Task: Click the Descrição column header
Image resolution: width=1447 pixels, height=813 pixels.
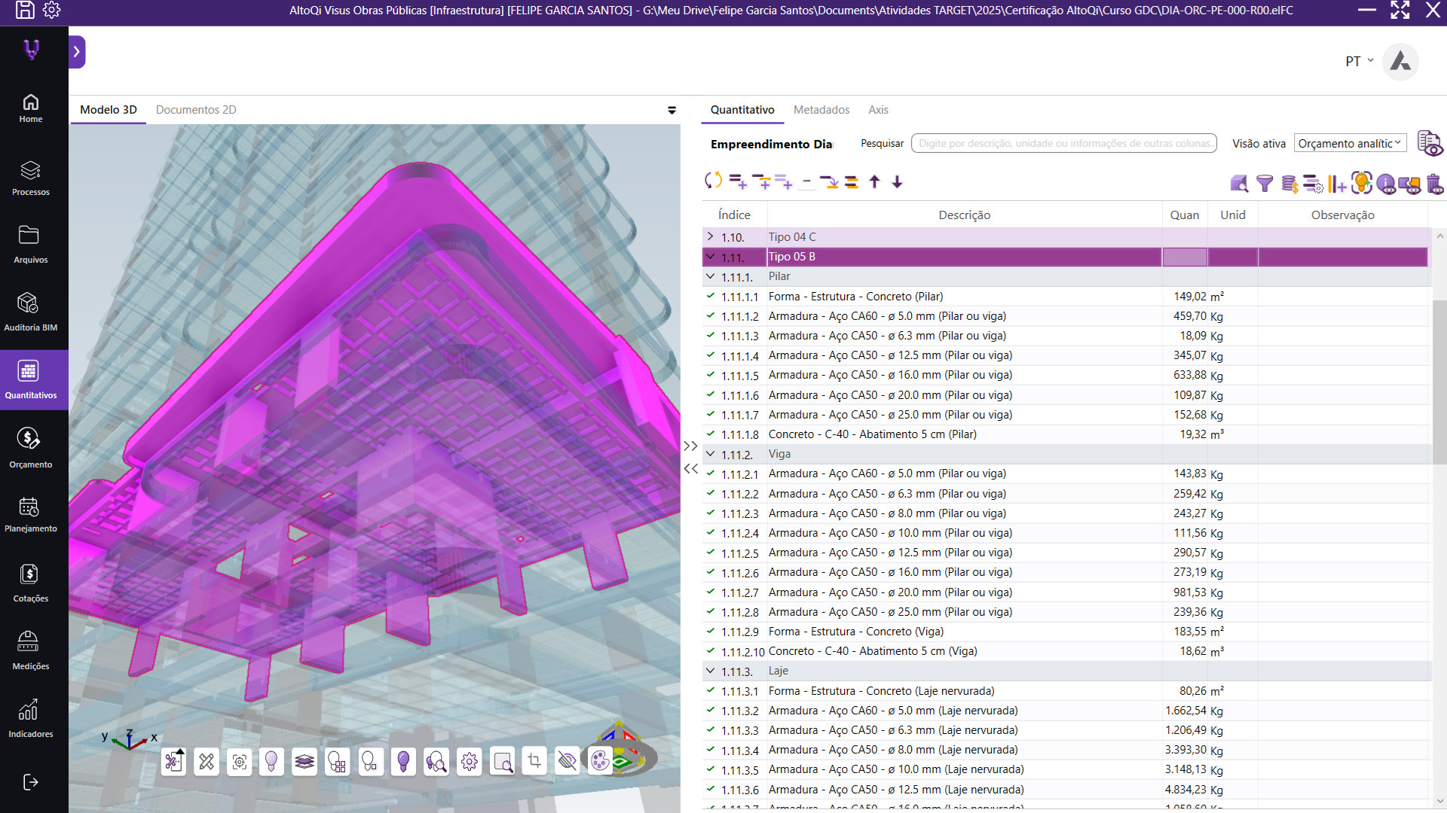Action: pyautogui.click(x=964, y=215)
